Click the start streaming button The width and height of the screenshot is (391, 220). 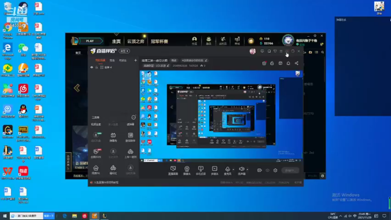click(x=290, y=170)
